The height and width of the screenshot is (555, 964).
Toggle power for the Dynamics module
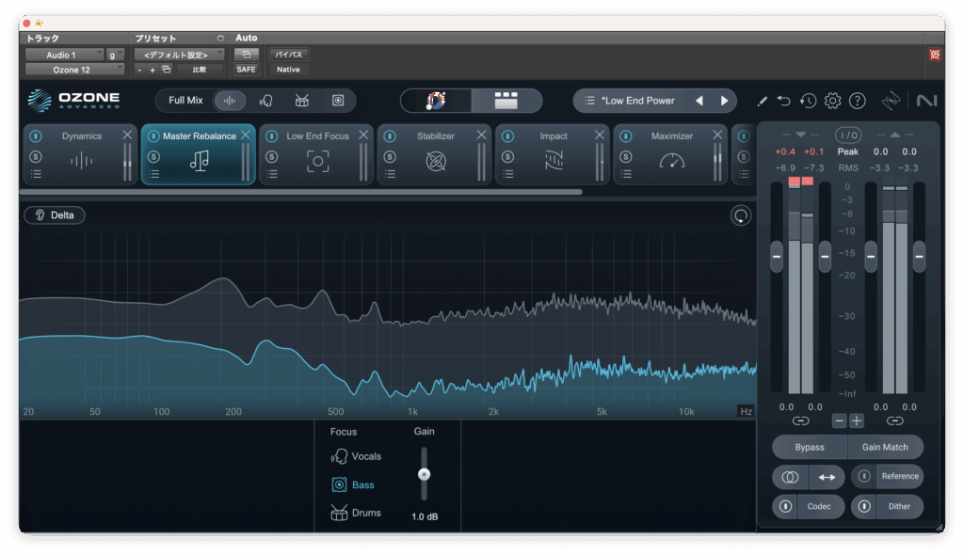coord(35,136)
